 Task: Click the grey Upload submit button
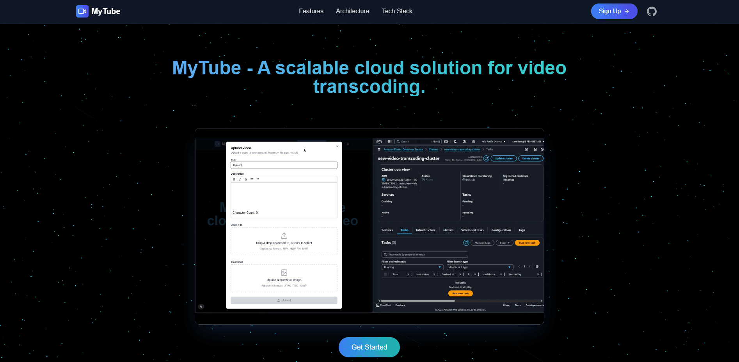(284, 300)
